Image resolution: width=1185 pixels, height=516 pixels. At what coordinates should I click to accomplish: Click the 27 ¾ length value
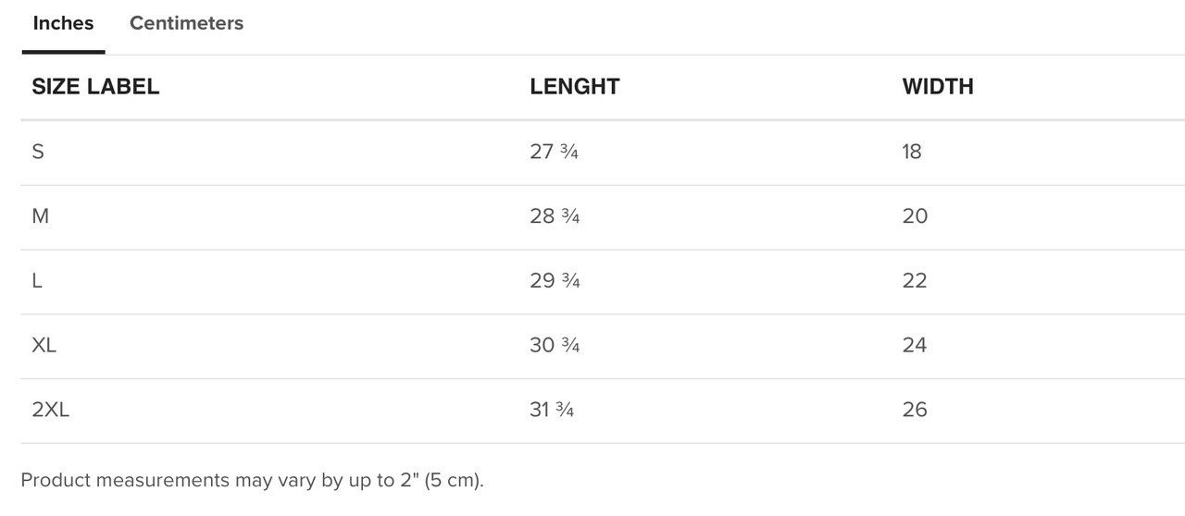point(555,152)
